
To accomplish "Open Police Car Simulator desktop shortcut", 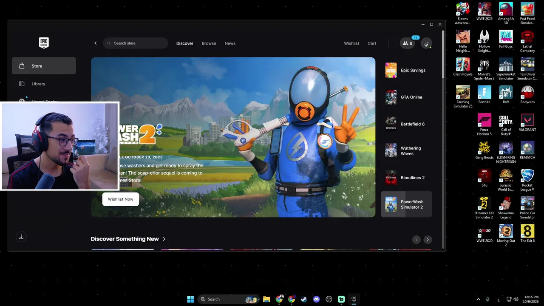I will tap(527, 208).
